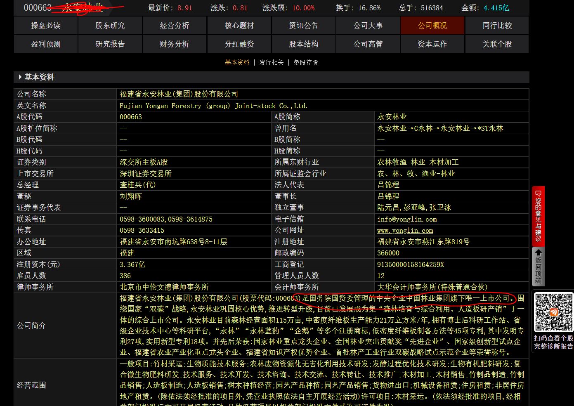Click the 金额 value 4.415亿
This screenshot has width=574, height=406.
tap(496, 8)
